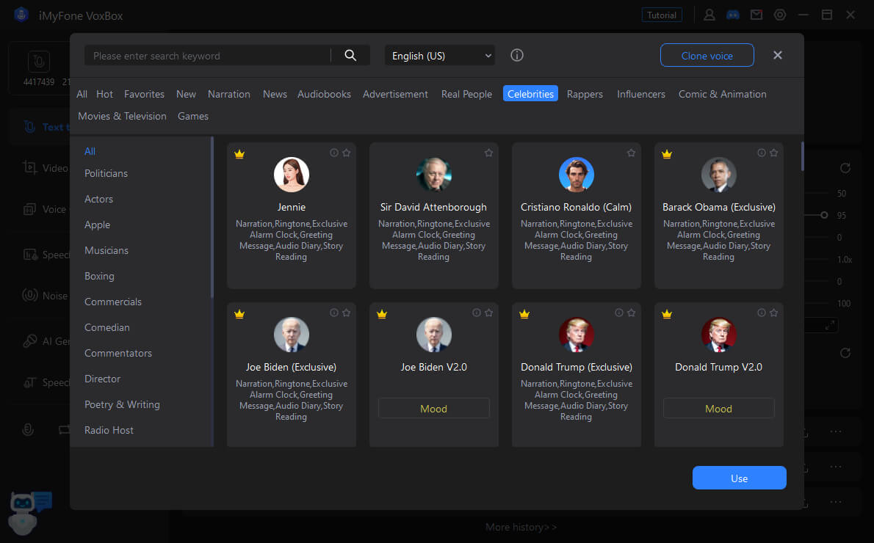Favorite the Sir David Attenborough voice
Screen dimensions: 874x543
pos(488,153)
